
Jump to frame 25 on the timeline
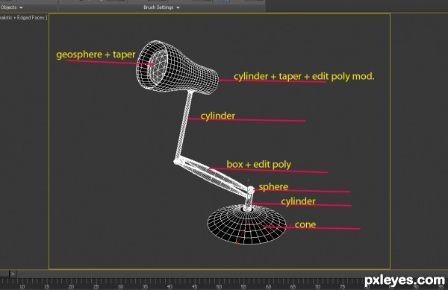coord(96,286)
